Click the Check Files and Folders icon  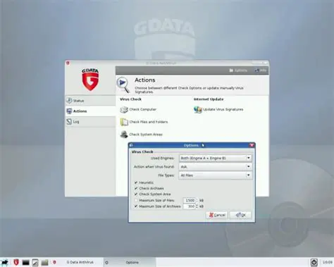[x=124, y=122]
